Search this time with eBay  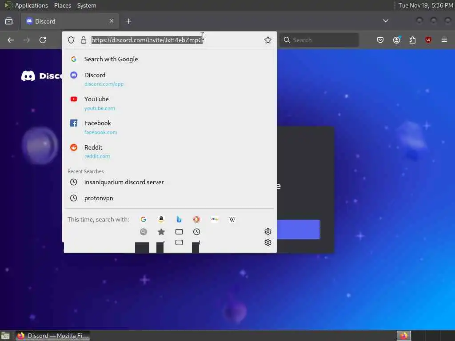[x=215, y=219]
